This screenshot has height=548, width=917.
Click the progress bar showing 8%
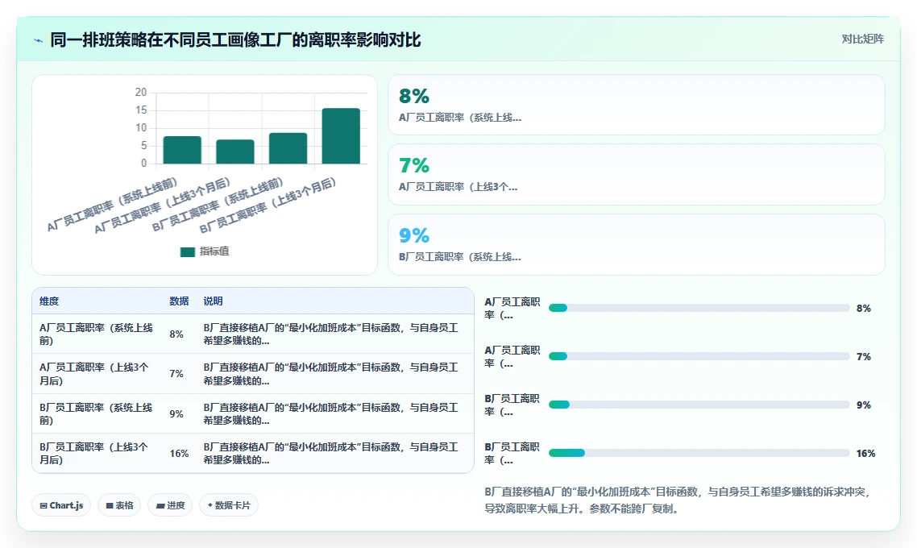[x=699, y=308]
